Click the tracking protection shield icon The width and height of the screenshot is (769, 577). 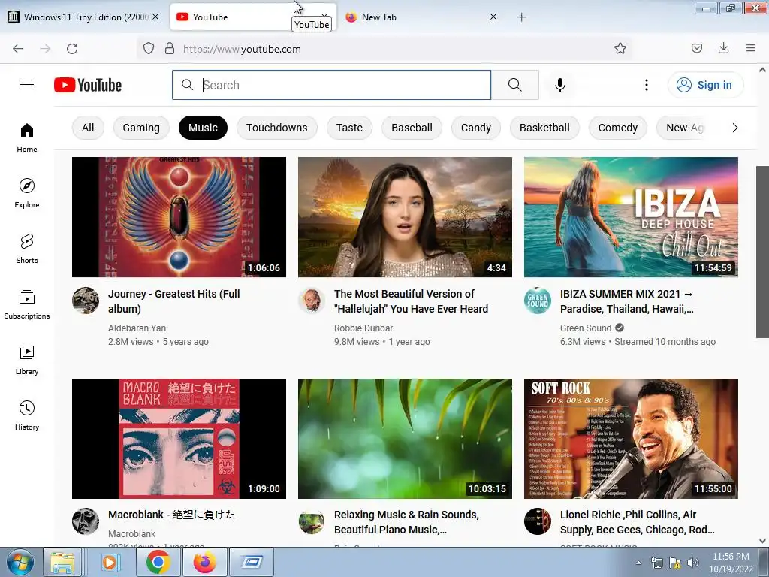(x=149, y=49)
